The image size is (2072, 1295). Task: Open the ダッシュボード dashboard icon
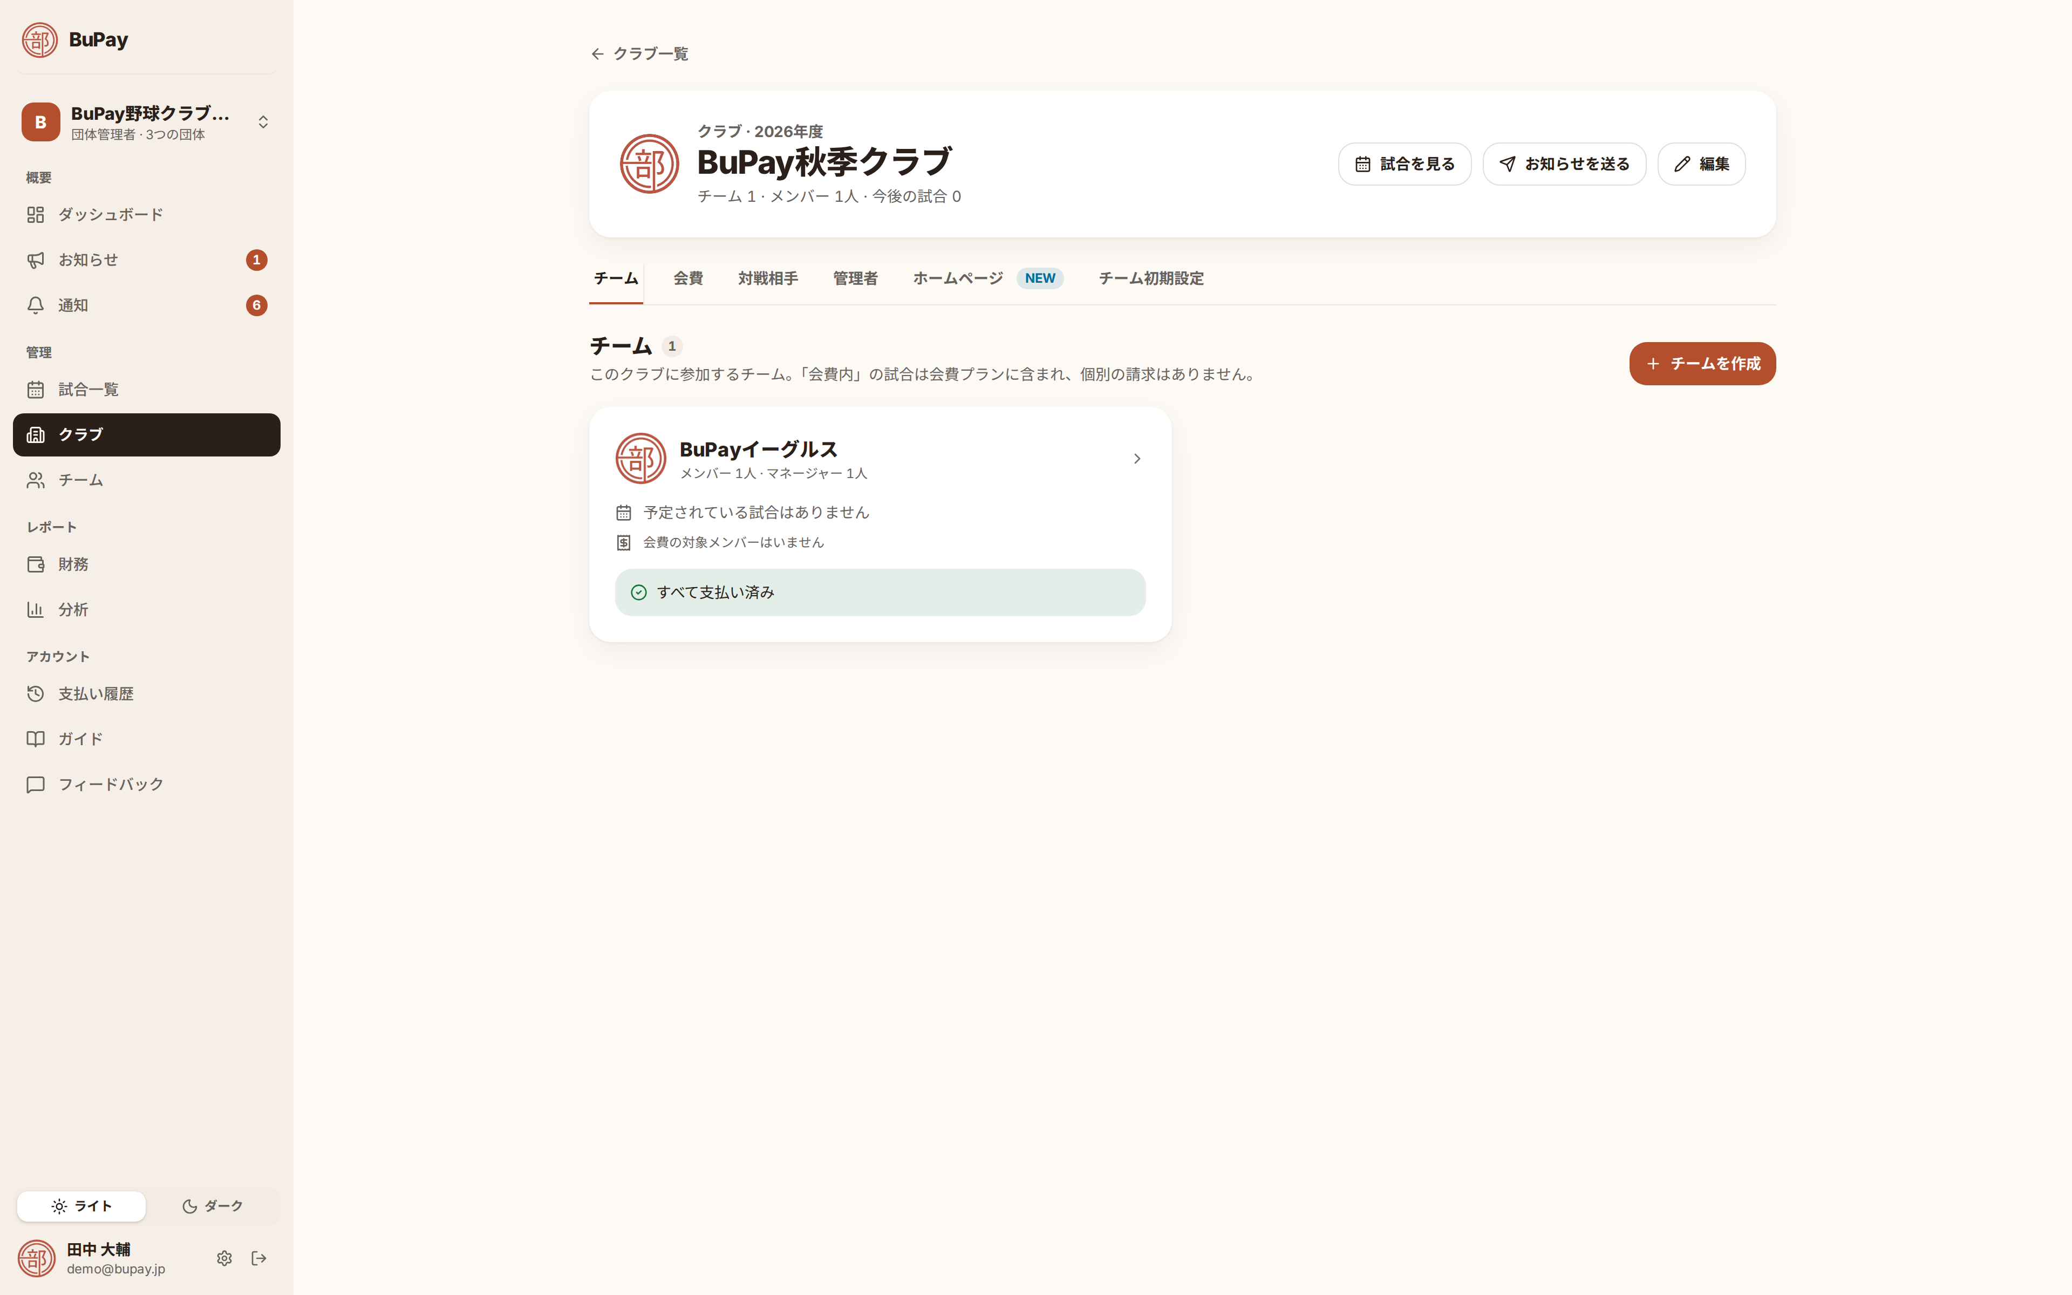tap(35, 214)
